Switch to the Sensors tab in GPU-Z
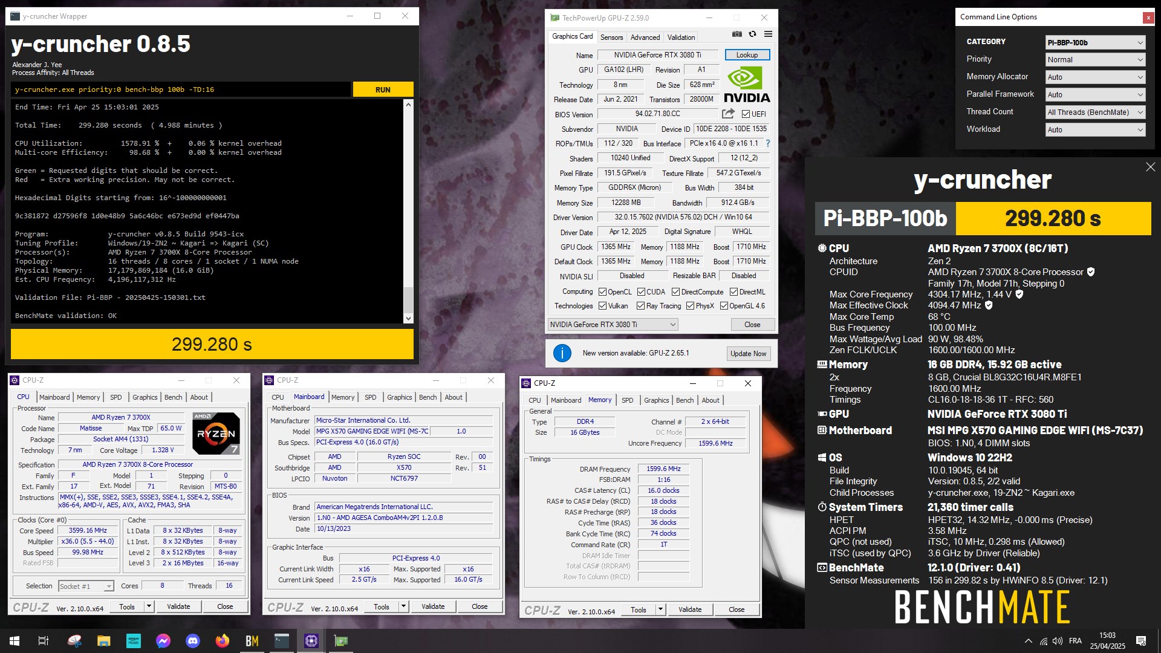The height and width of the screenshot is (653, 1161). click(x=611, y=37)
